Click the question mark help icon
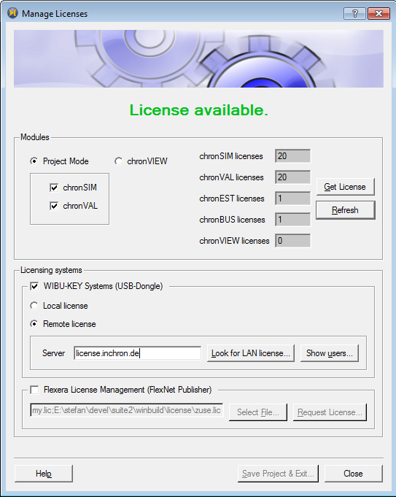 (355, 13)
